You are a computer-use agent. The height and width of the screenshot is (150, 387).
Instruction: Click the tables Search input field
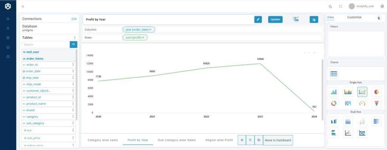pyautogui.click(x=46, y=44)
